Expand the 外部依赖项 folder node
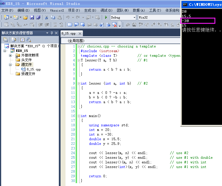The width and height of the screenshot is (222, 186). 10,55
